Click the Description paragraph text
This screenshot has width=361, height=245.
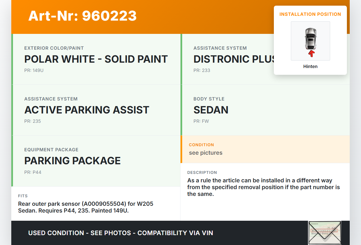click(x=263, y=187)
